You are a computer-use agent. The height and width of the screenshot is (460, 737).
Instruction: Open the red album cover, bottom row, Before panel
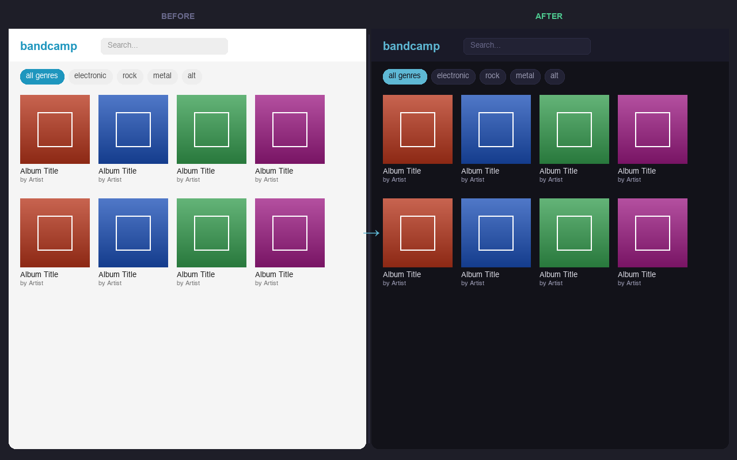55,233
